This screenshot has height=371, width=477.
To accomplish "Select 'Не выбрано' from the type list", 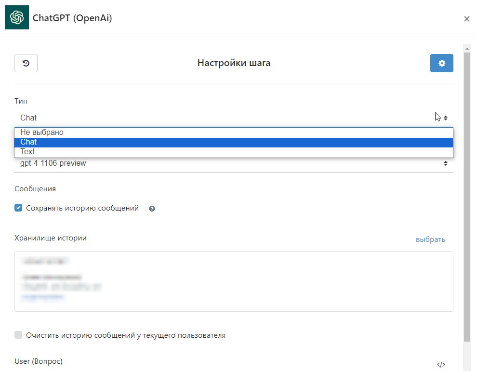I will point(42,132).
